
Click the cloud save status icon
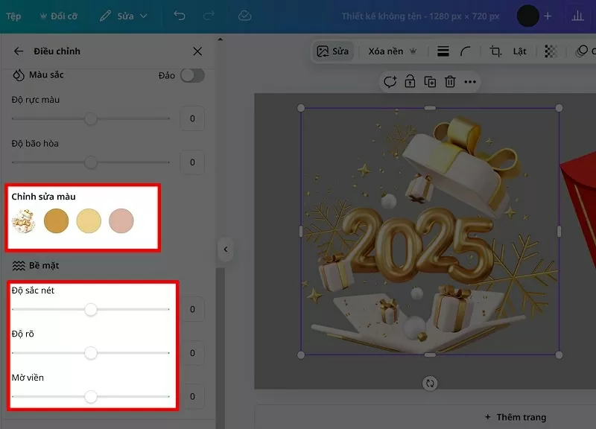tap(244, 15)
